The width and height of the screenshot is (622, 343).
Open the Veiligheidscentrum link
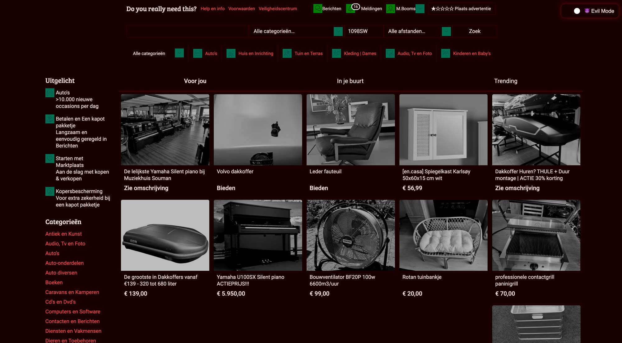[277, 9]
